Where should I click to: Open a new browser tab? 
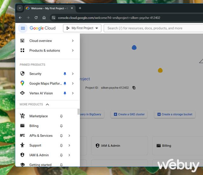[80, 8]
